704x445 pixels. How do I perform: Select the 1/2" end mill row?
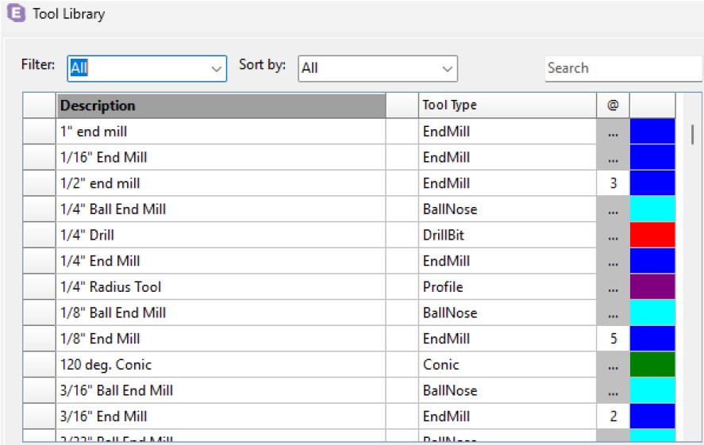221,183
